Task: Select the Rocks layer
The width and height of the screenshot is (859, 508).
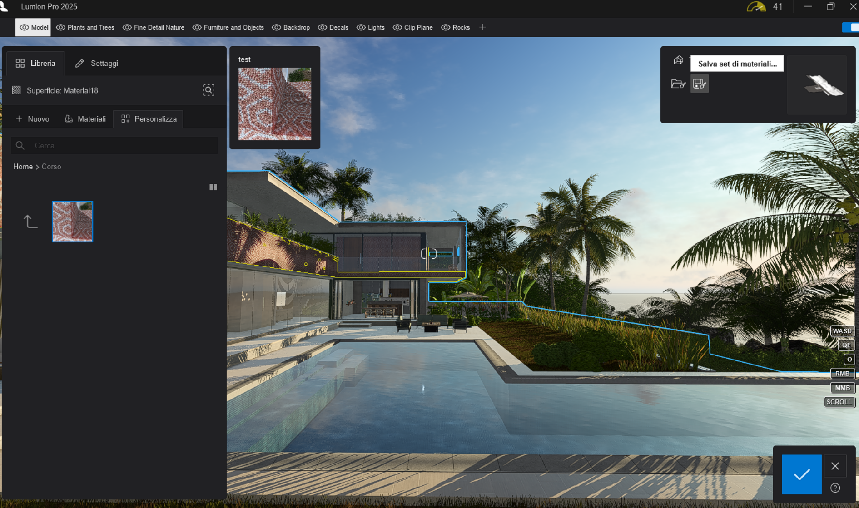Action: (x=455, y=27)
